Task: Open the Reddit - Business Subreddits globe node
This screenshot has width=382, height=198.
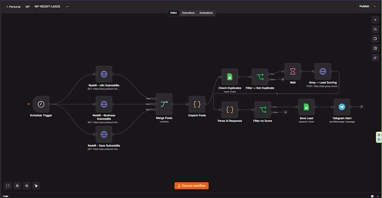Action: click(104, 104)
